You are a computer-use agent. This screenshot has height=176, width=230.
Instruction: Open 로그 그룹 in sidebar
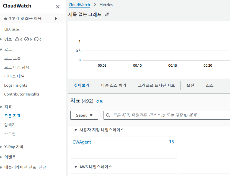click(12, 58)
